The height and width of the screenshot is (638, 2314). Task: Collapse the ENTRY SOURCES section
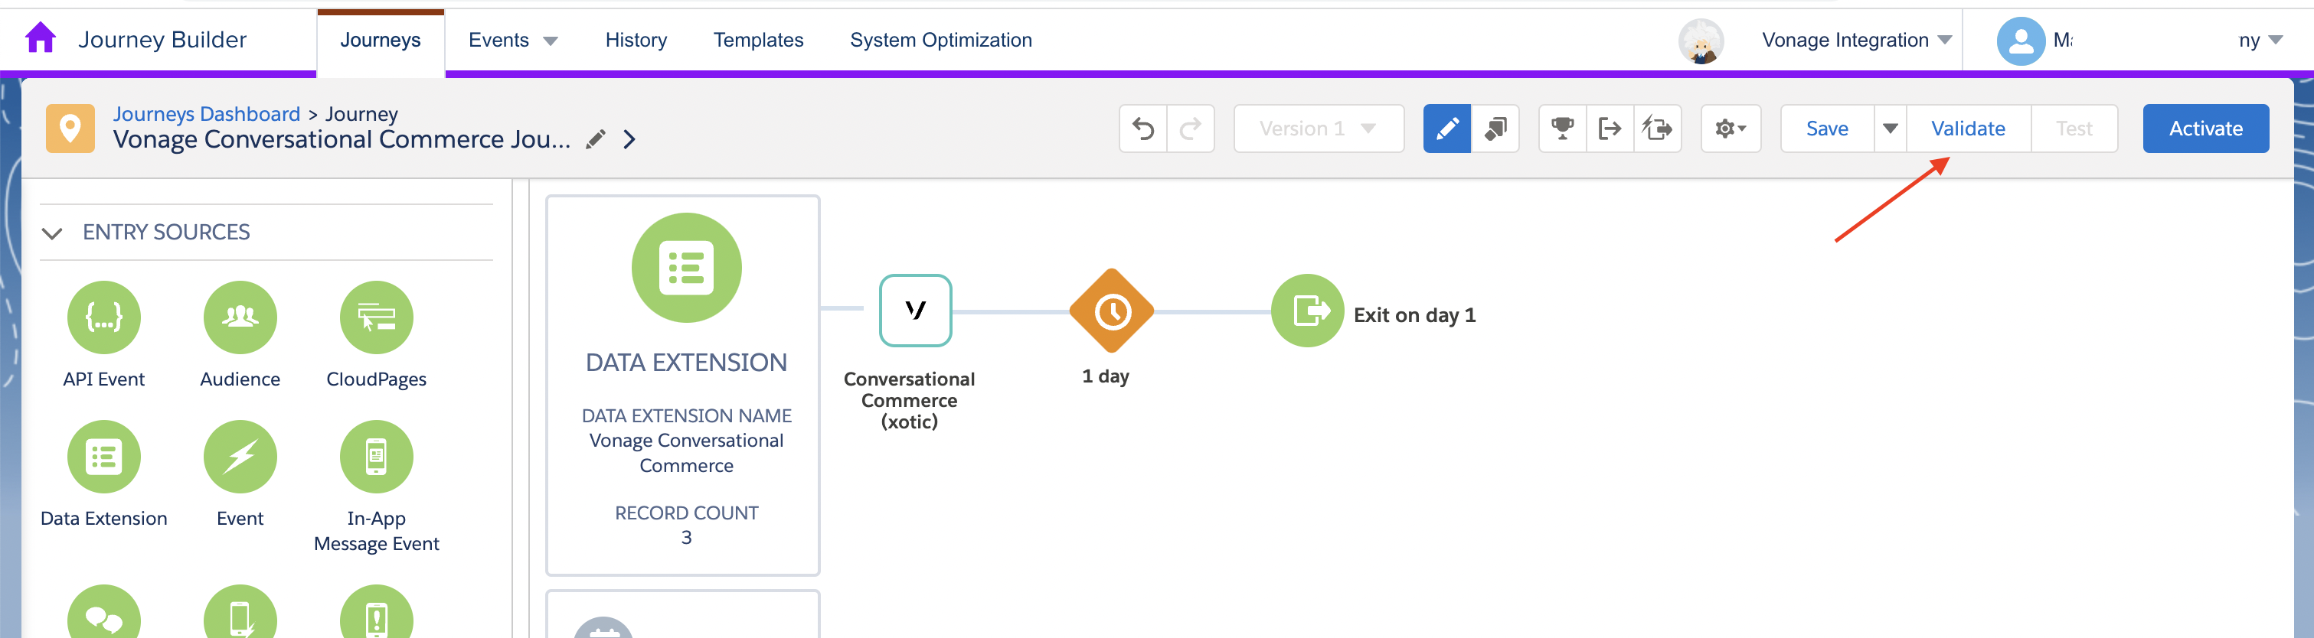click(52, 233)
